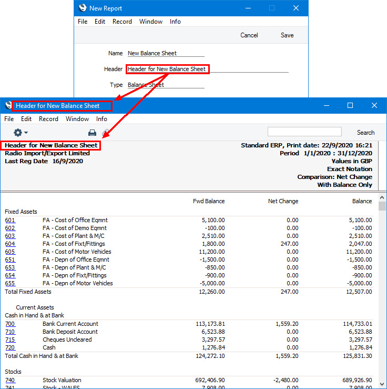387x389 pixels.
Task: Open the File menu in the report window
Action: coord(9,119)
